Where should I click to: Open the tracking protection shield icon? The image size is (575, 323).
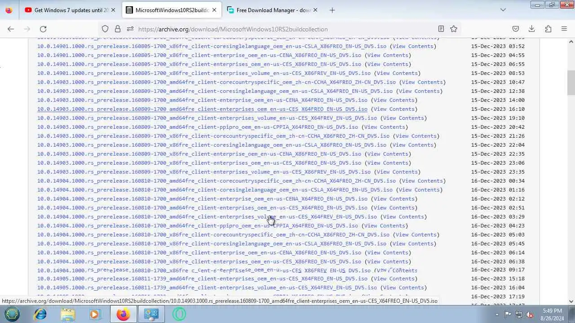105,29
